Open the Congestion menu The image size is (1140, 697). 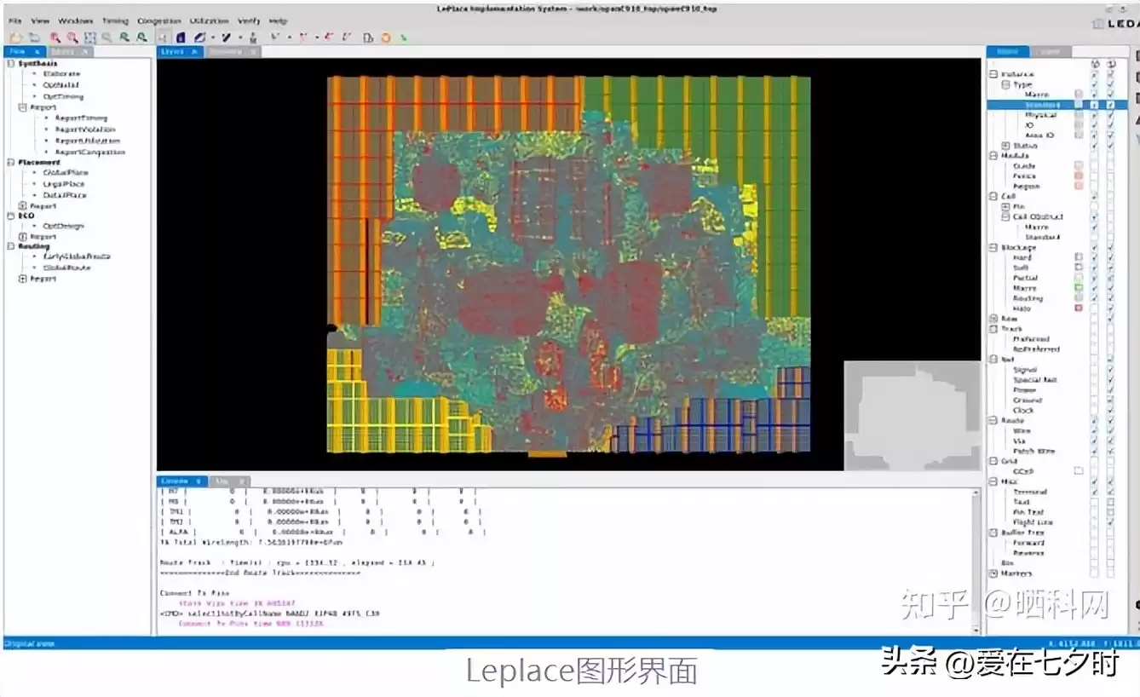158,20
